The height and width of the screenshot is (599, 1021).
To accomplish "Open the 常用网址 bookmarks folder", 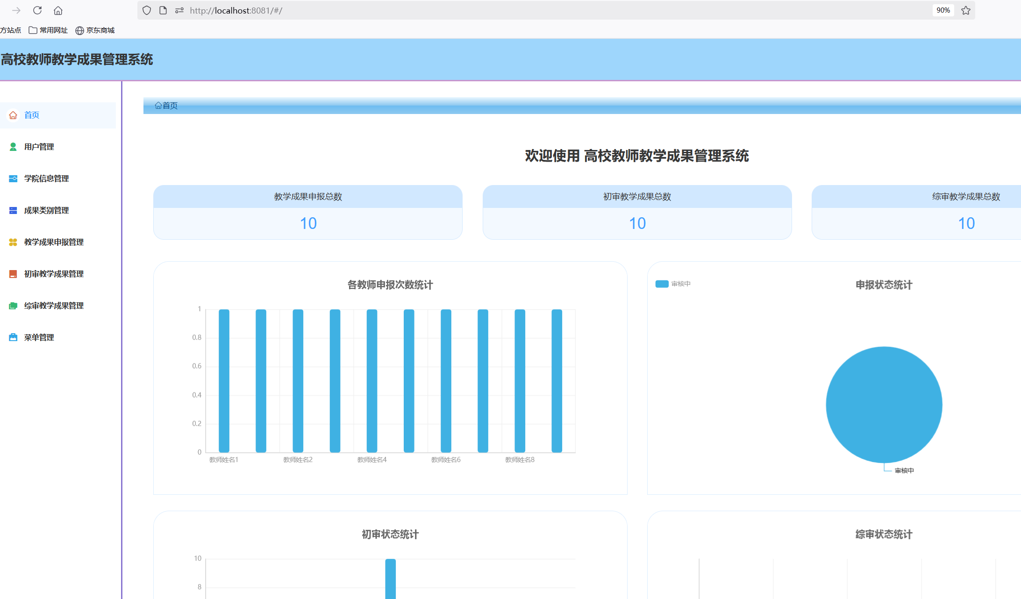I will [49, 30].
